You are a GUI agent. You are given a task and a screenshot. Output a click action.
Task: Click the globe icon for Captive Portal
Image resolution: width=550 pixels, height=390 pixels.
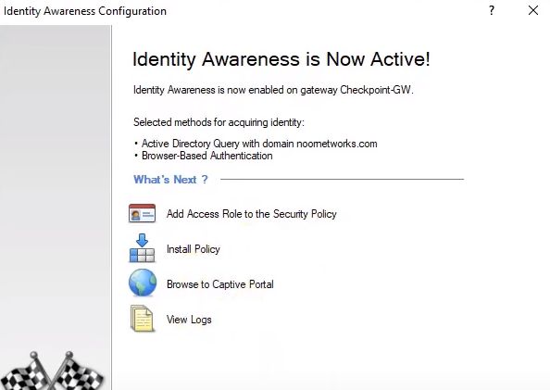point(143,283)
